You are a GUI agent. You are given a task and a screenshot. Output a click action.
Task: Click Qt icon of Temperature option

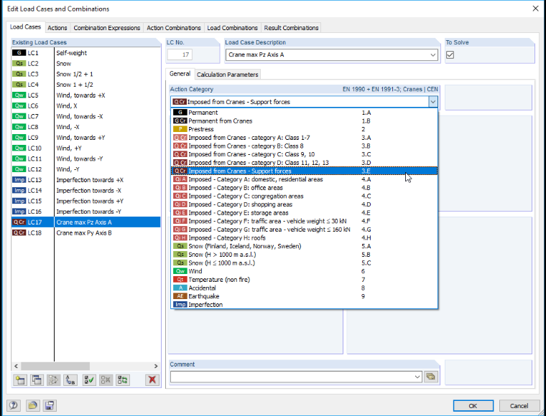coord(180,280)
